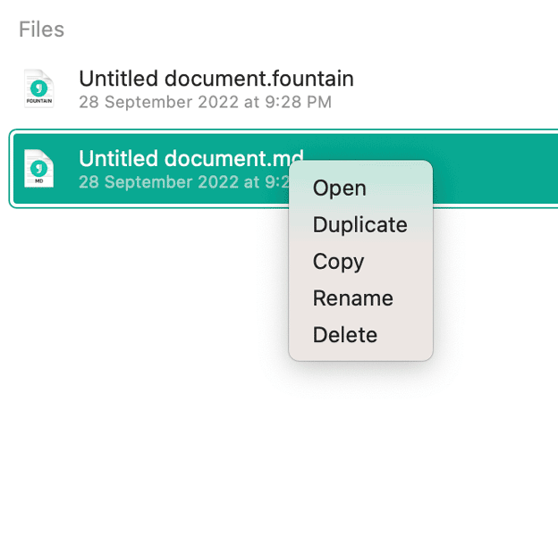The image size is (558, 536).
Task: Select Copy in the context menu
Action: [x=360, y=261]
